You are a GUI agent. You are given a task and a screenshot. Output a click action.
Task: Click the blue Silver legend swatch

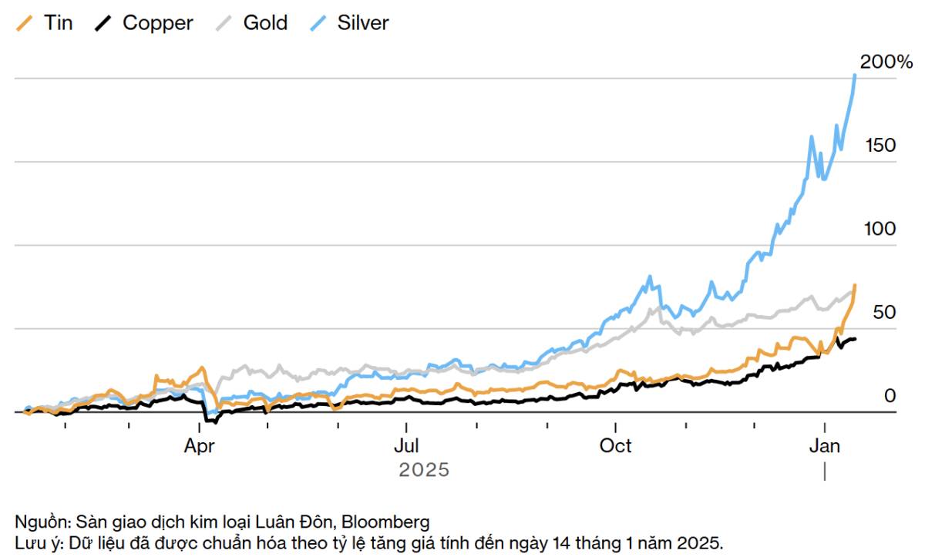tap(318, 23)
